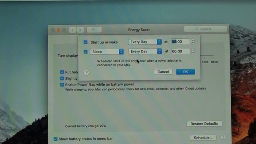Toggle Put hard disks to sleep checkbox
256x144 pixels.
click(62, 72)
